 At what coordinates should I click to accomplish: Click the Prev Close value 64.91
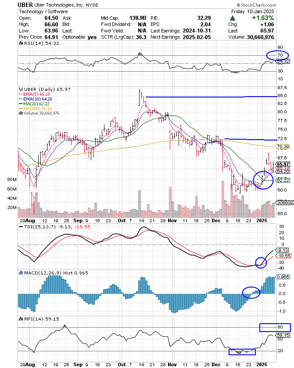pyautogui.click(x=51, y=37)
